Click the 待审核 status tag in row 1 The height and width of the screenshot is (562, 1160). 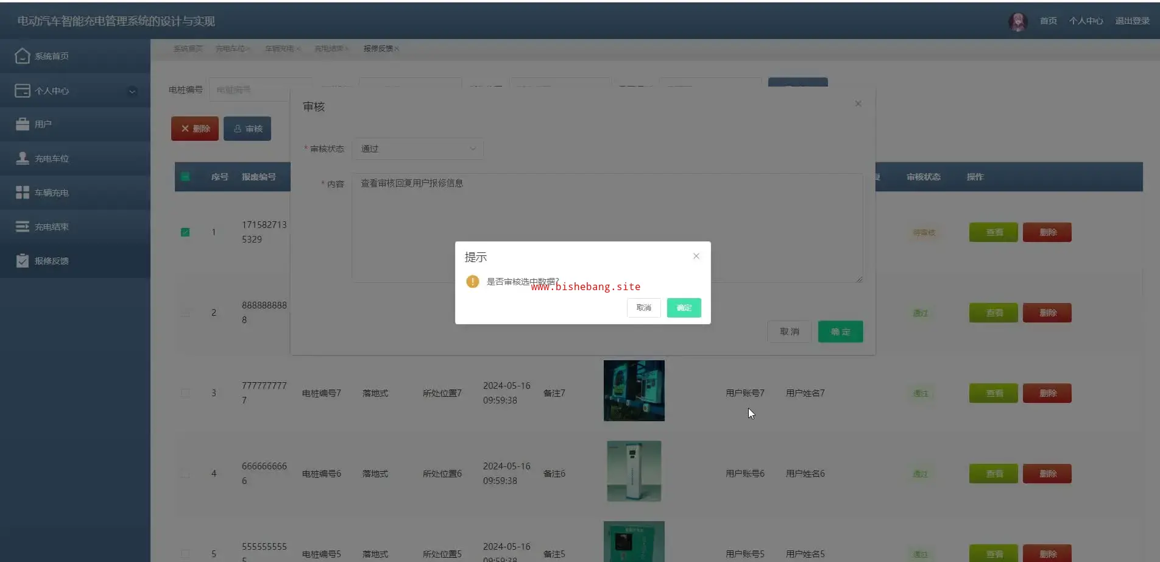coord(924,233)
